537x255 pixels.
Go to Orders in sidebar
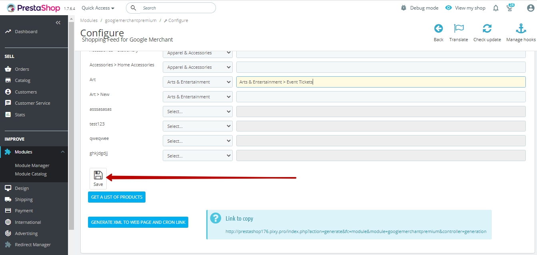22,69
